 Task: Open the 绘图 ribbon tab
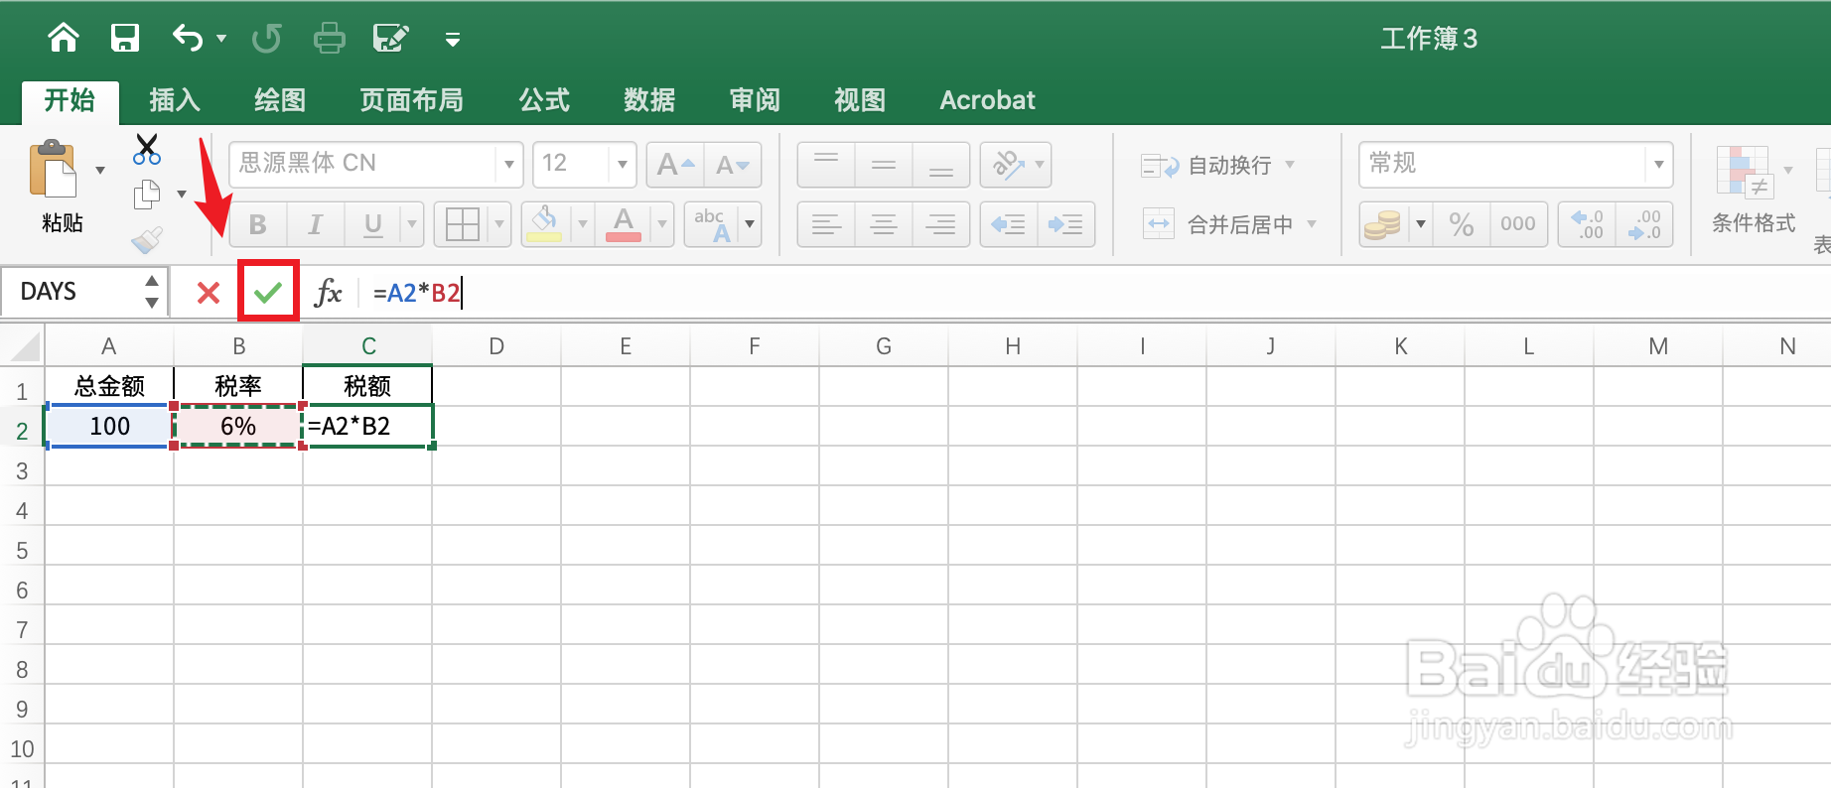point(280,100)
